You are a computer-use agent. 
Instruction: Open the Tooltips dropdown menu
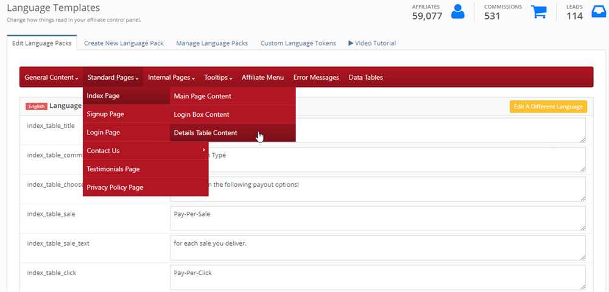(218, 77)
